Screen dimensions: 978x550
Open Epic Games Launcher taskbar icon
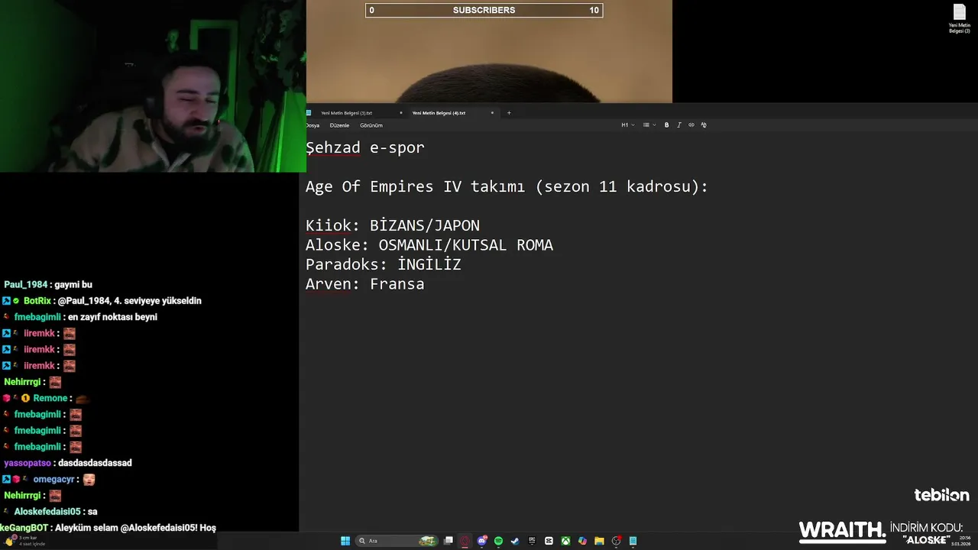click(x=532, y=541)
